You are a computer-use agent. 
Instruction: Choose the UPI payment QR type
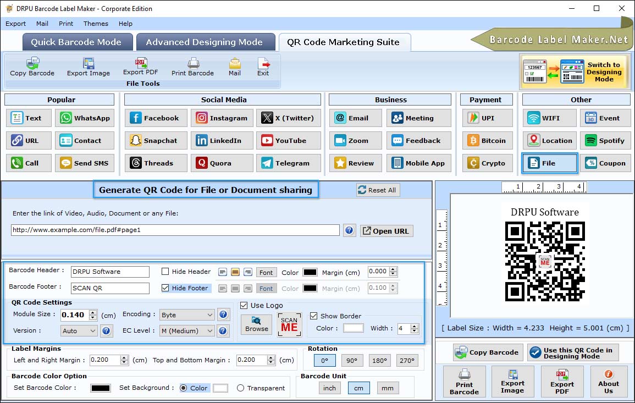click(x=488, y=118)
